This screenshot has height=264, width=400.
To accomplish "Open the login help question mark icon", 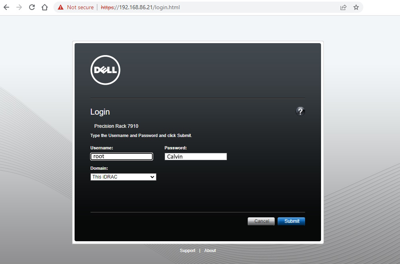I will tap(300, 111).
